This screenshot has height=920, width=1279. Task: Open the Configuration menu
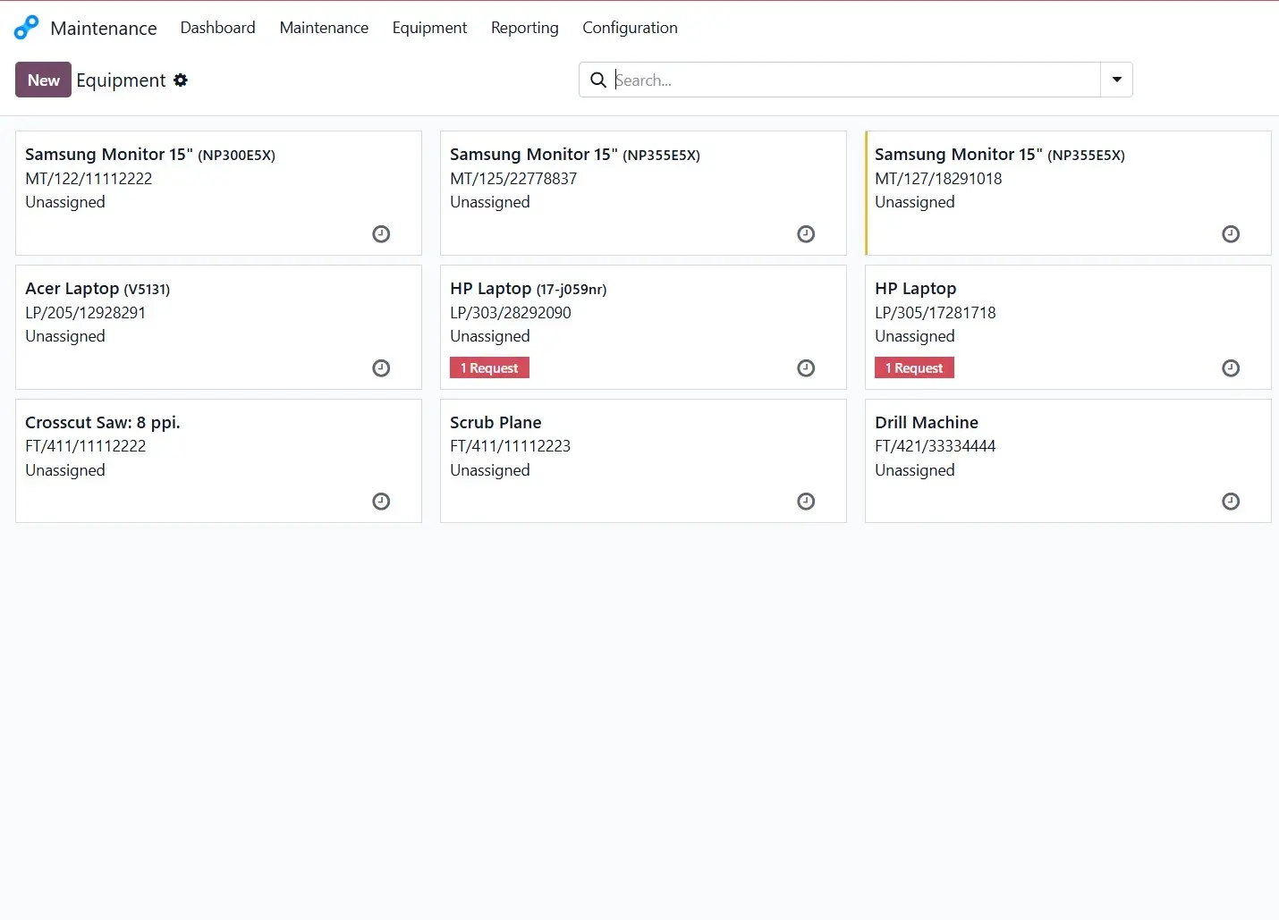[x=630, y=28]
